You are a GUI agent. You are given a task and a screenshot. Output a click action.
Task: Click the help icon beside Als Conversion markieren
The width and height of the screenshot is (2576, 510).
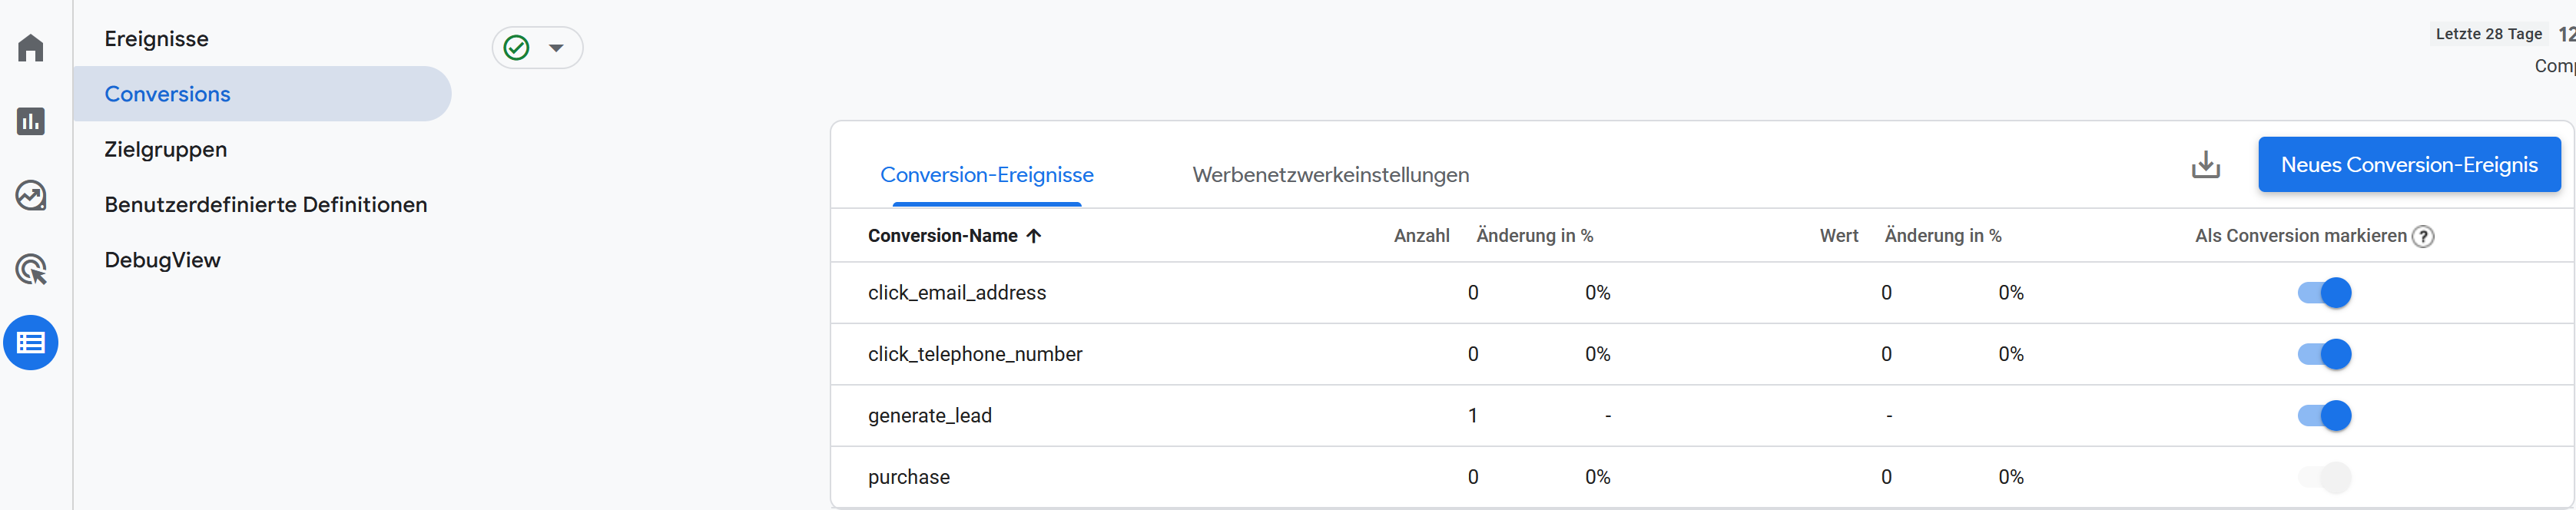2422,237
